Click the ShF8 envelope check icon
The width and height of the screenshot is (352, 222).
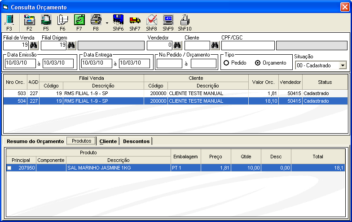point(152,20)
